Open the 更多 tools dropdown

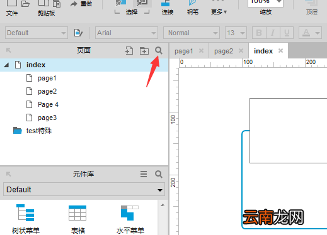pos(219,12)
